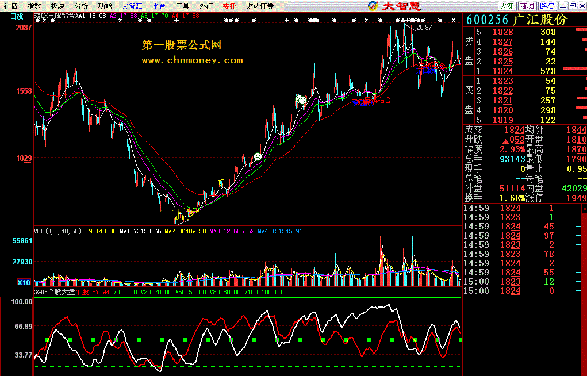
Task: Click the red 三线粘合 annotation at mid-chart
Action: coord(371,101)
